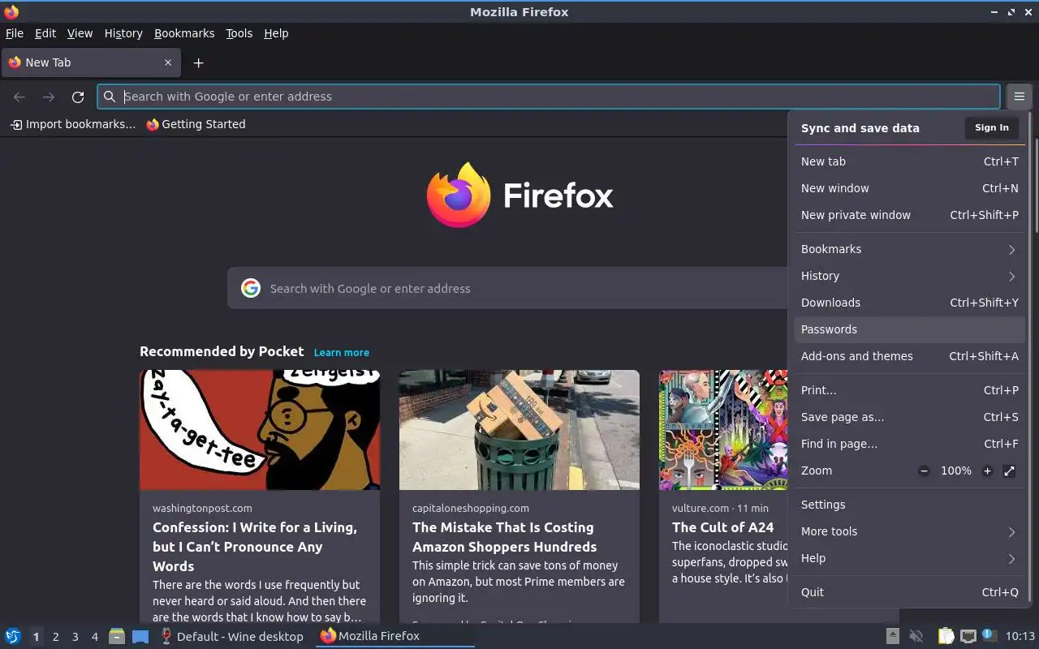Screen dimensions: 1039x649
Task: Go forward one page
Action: 49,97
